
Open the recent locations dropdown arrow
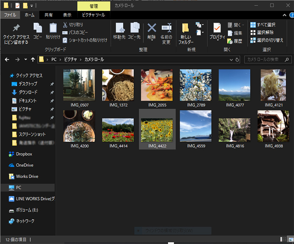[x=26, y=60]
